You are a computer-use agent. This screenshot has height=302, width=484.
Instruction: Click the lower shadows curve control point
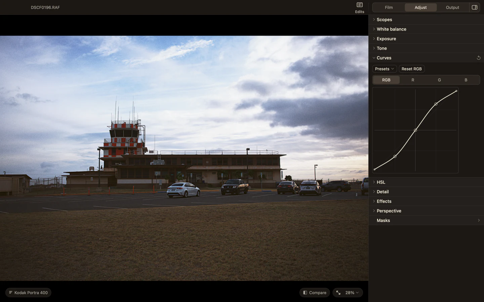395,156
